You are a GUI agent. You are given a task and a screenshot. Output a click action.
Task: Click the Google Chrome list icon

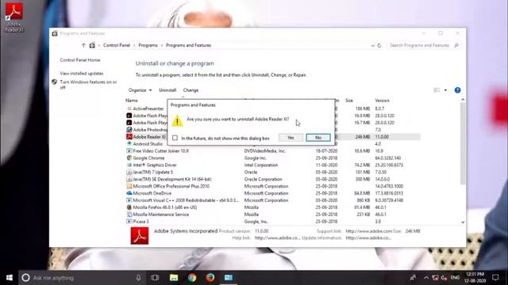[x=129, y=158]
